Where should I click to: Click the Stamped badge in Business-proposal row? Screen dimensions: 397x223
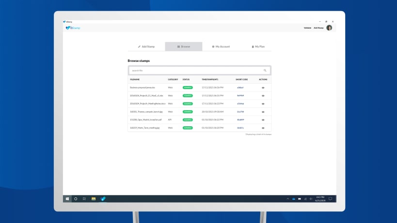pyautogui.click(x=188, y=88)
